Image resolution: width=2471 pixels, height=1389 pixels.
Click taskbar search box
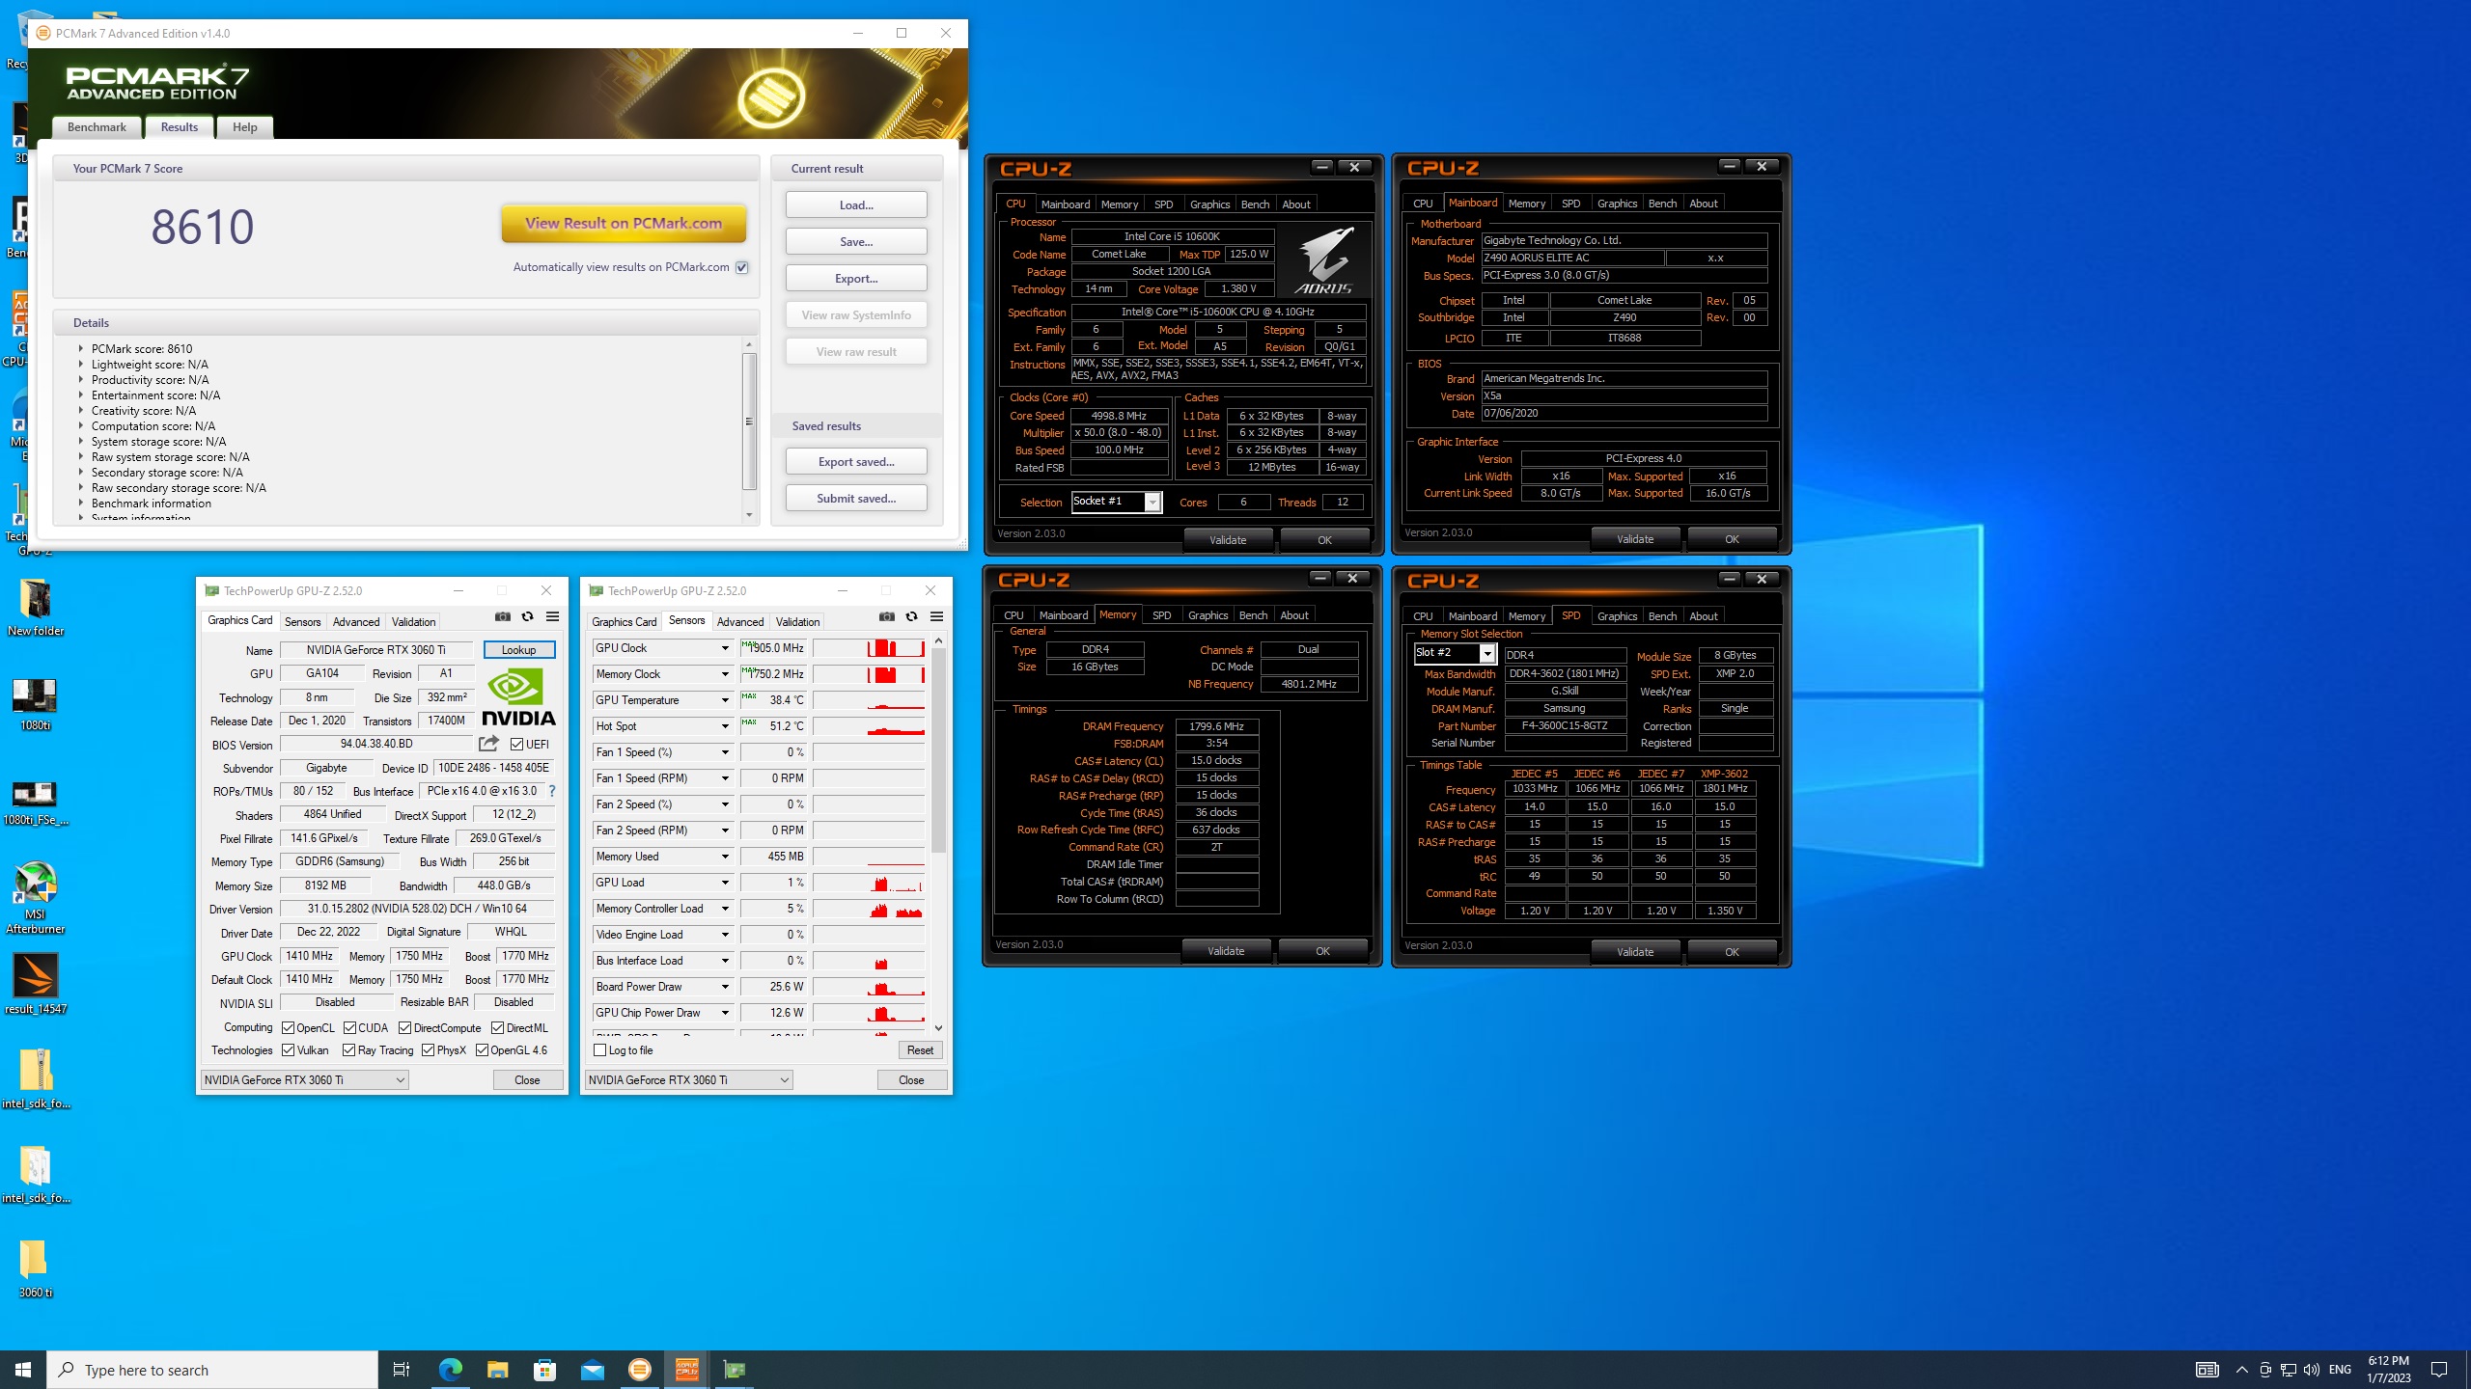click(212, 1370)
